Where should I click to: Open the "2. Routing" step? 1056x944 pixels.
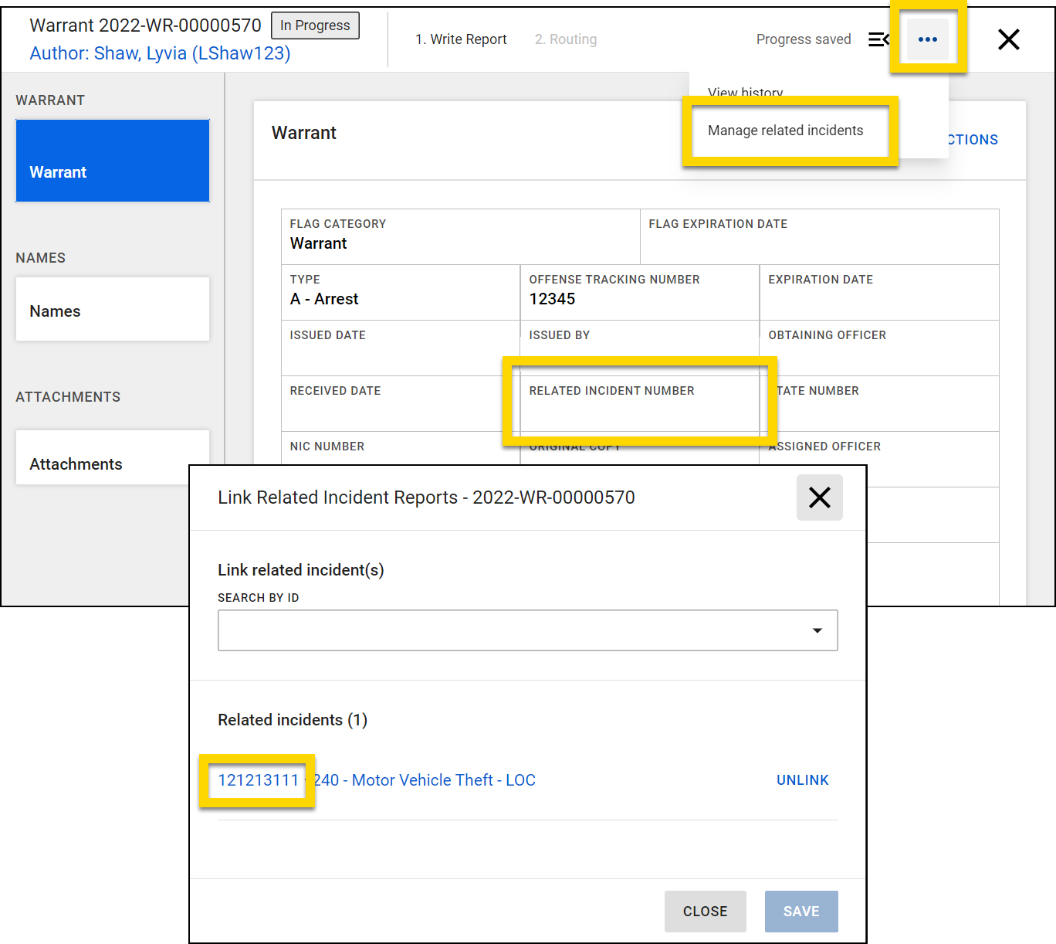click(x=566, y=39)
